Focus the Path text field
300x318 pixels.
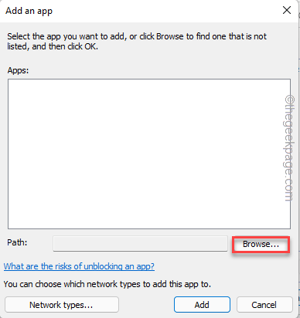140,244
